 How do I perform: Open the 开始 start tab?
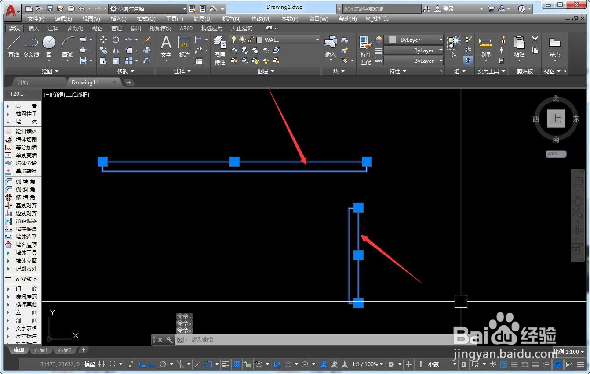[x=22, y=82]
